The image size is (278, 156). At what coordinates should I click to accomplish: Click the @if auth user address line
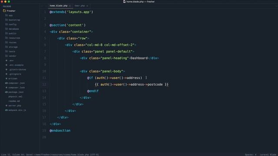115,78
